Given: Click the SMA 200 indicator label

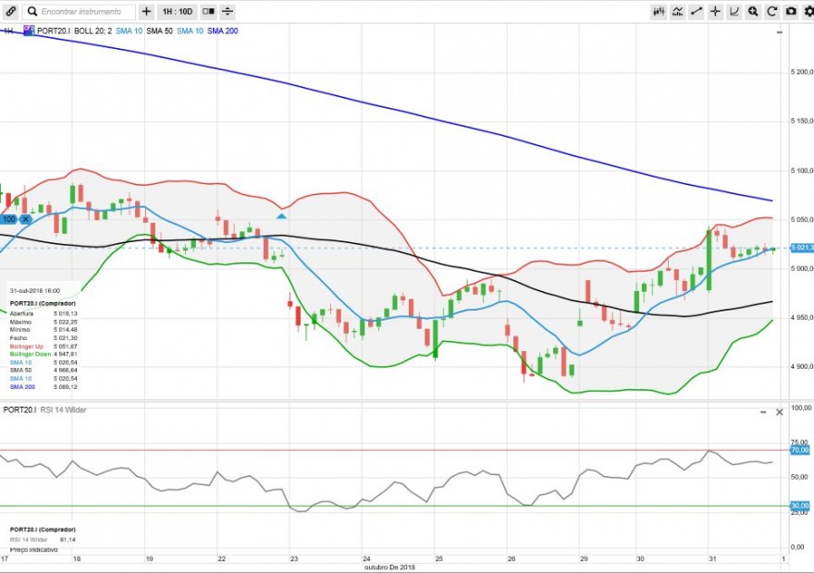Looking at the screenshot, I should (x=223, y=31).
